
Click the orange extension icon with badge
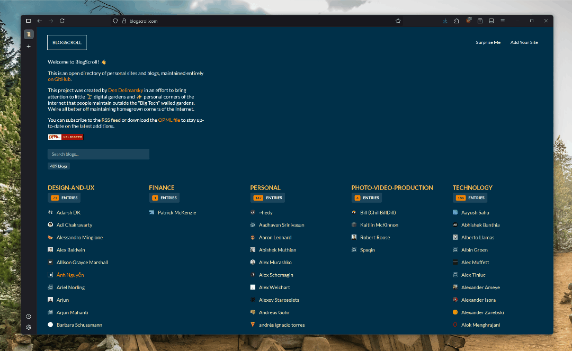(x=468, y=21)
